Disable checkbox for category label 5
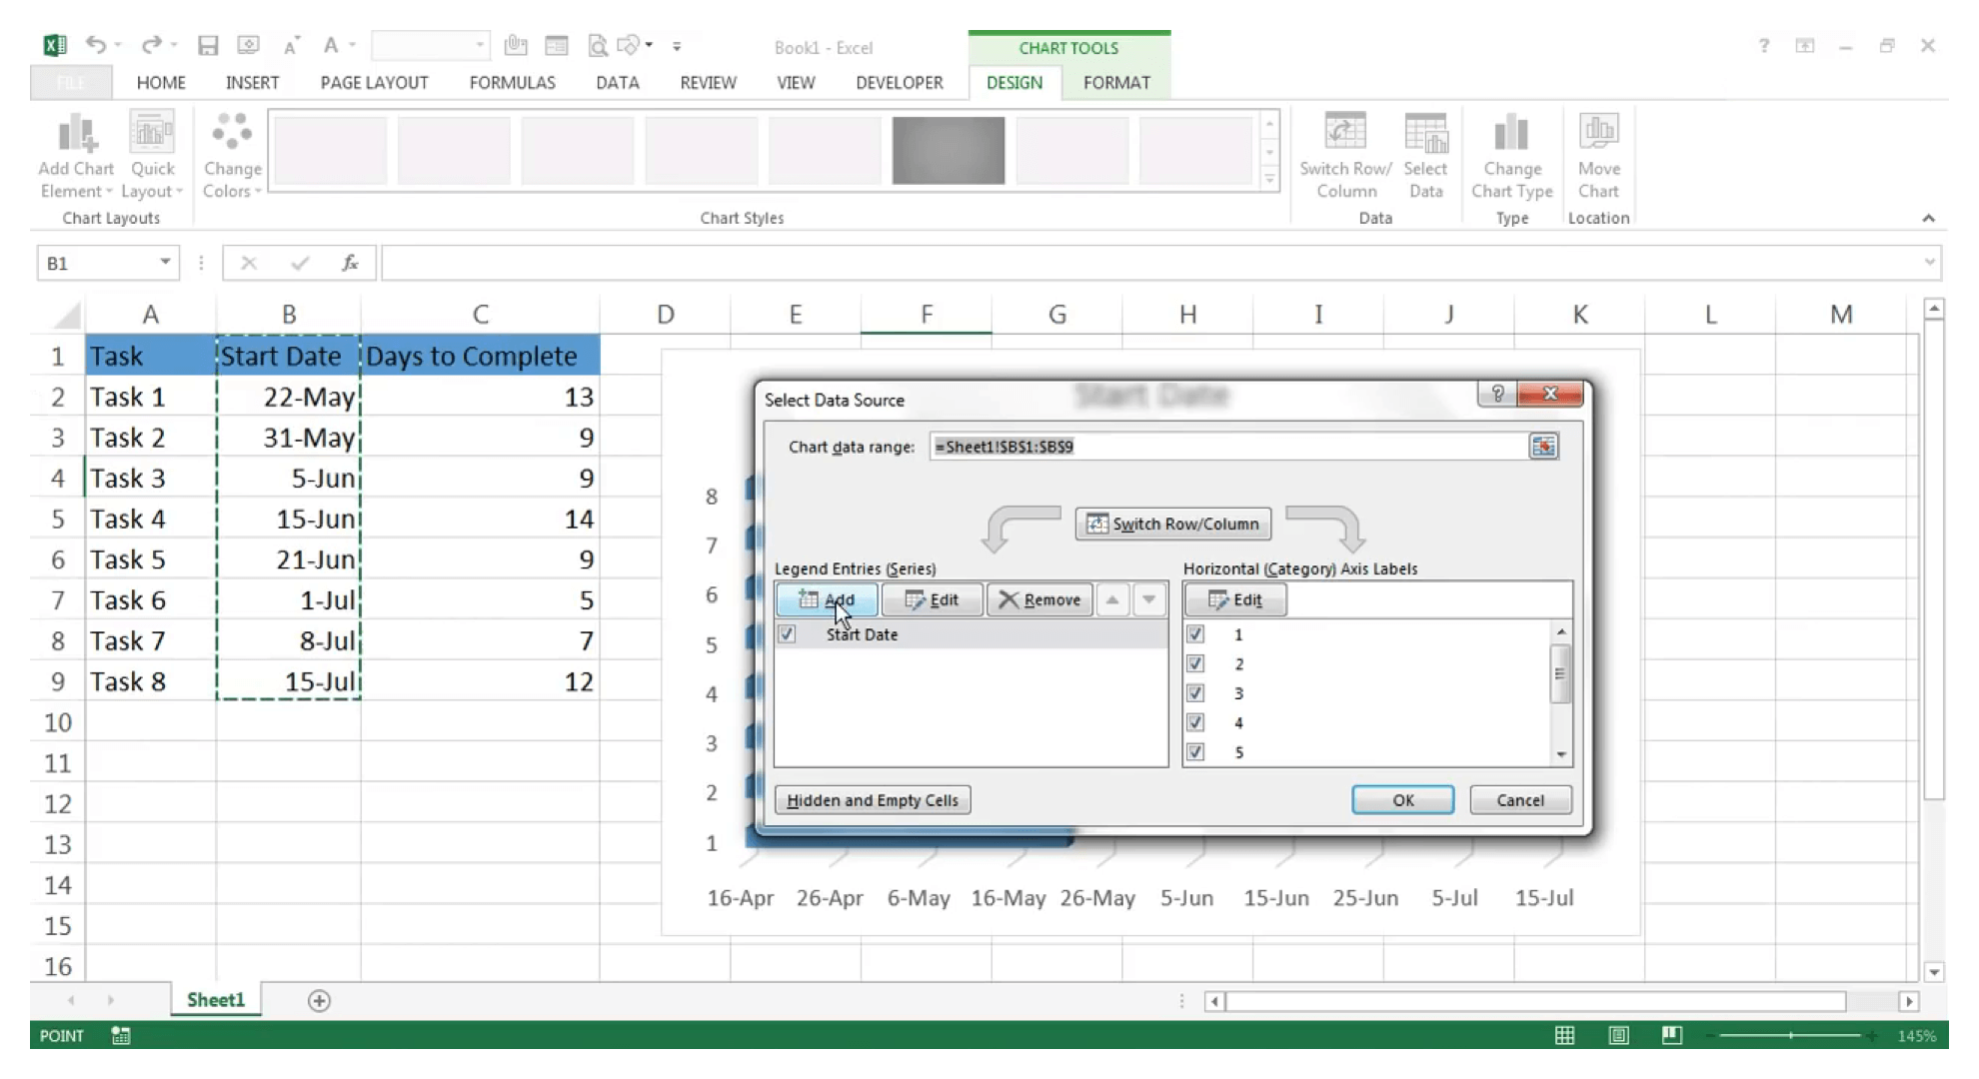1979x1079 pixels. (x=1194, y=750)
